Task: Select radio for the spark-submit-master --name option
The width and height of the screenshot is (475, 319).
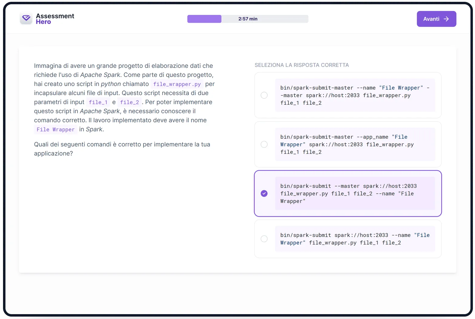Action: 264,95
